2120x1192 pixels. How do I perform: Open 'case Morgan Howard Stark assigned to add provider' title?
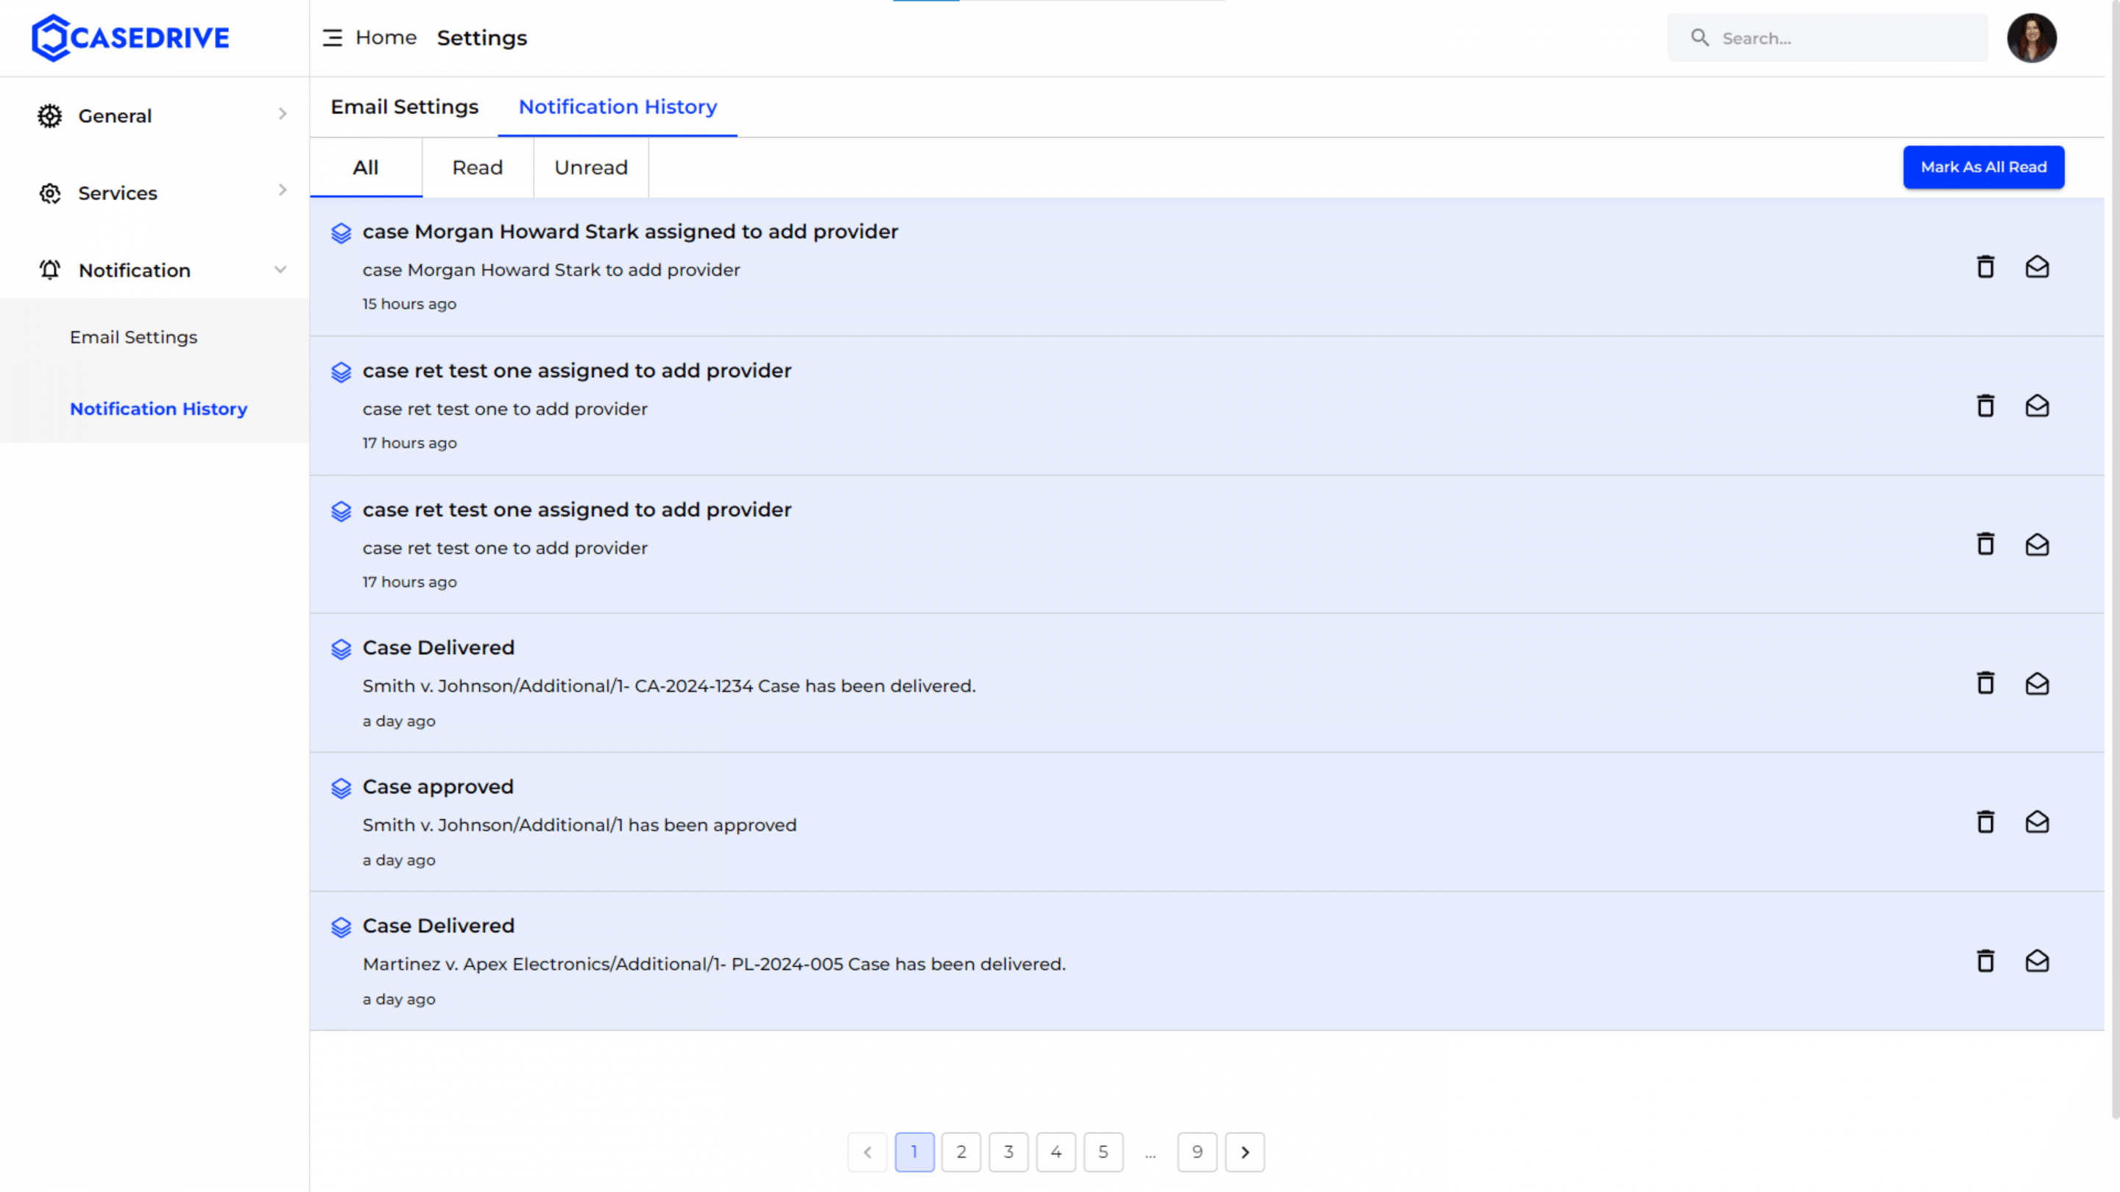pos(629,232)
